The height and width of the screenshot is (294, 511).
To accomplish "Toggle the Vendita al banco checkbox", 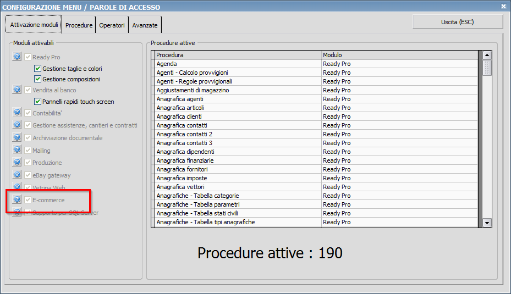I will pos(28,90).
